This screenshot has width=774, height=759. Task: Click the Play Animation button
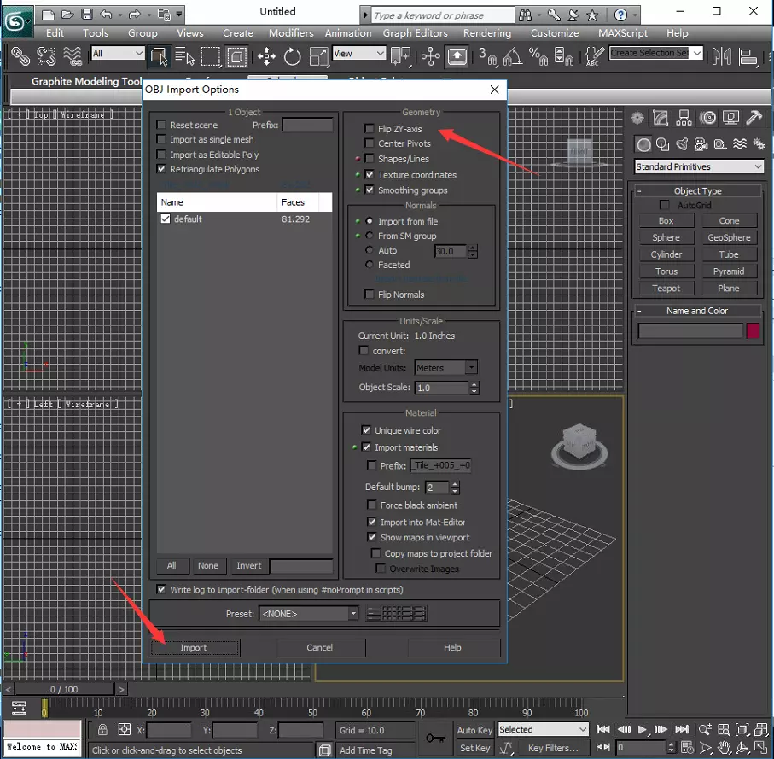(x=642, y=729)
